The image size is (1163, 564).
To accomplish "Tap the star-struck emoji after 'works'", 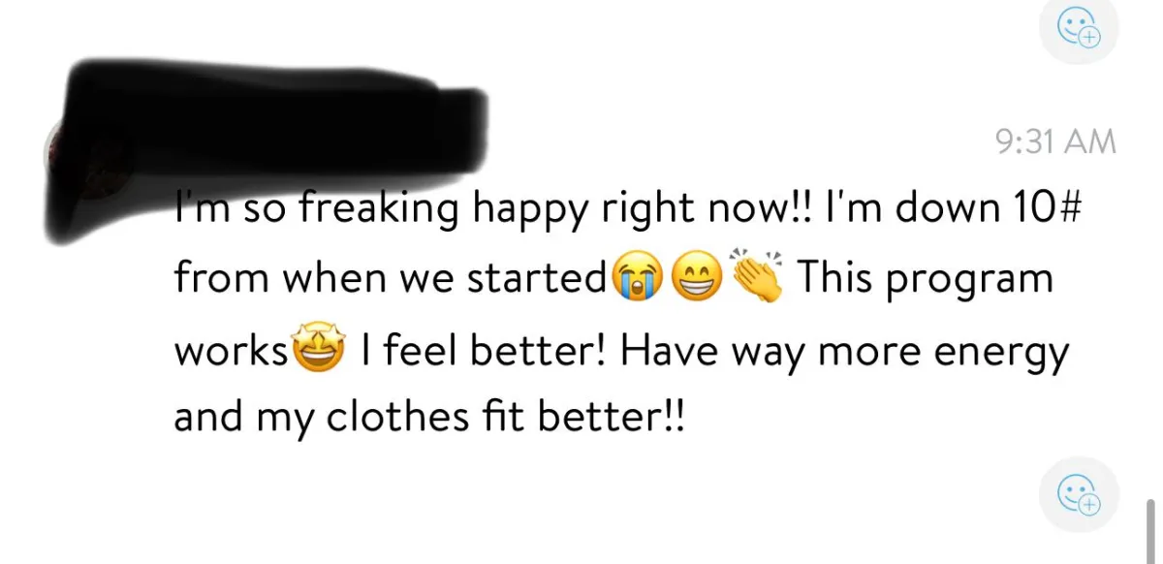I will (317, 350).
